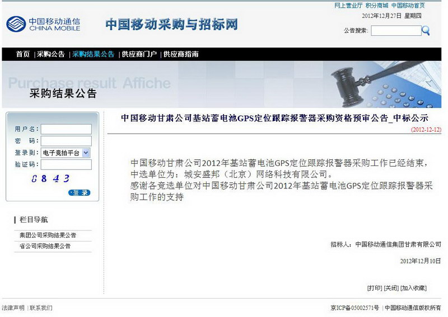Click the 中国移动采购与招标网 site title
The width and height of the screenshot is (448, 317).
point(172,24)
